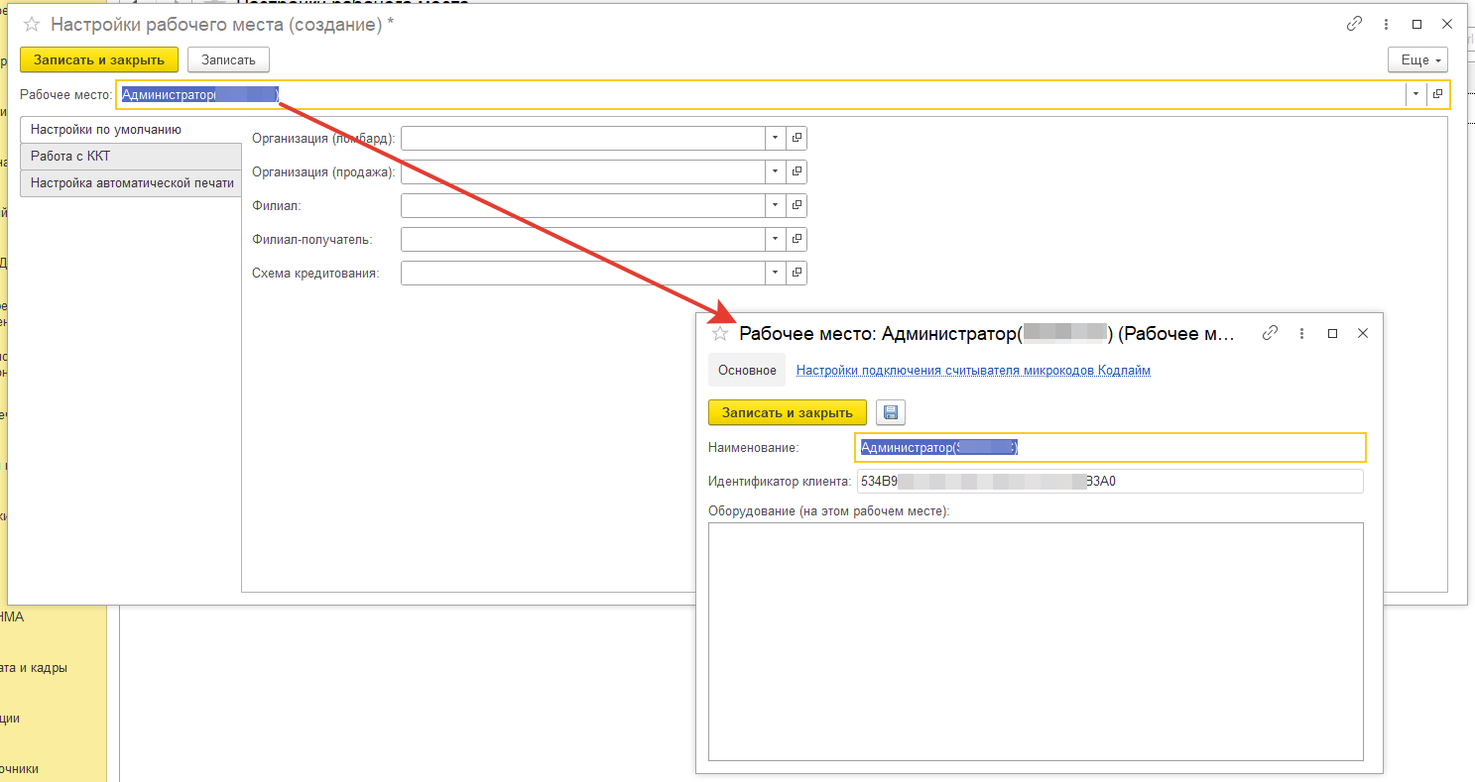Click Записать и закрыть in Рабочее место dialog
Image resolution: width=1475 pixels, height=782 pixels.
(788, 412)
